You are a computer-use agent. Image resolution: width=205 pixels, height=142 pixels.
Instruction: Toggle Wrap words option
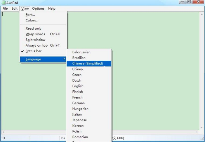click(44, 34)
